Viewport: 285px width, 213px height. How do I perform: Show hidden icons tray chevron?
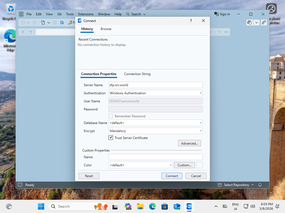216,206
